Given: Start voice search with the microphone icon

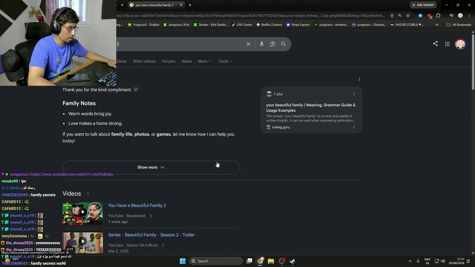Looking at the screenshot, I should 262,44.
